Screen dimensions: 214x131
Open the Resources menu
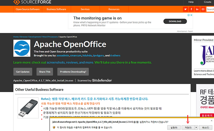pyautogui.click(x=114, y=9)
